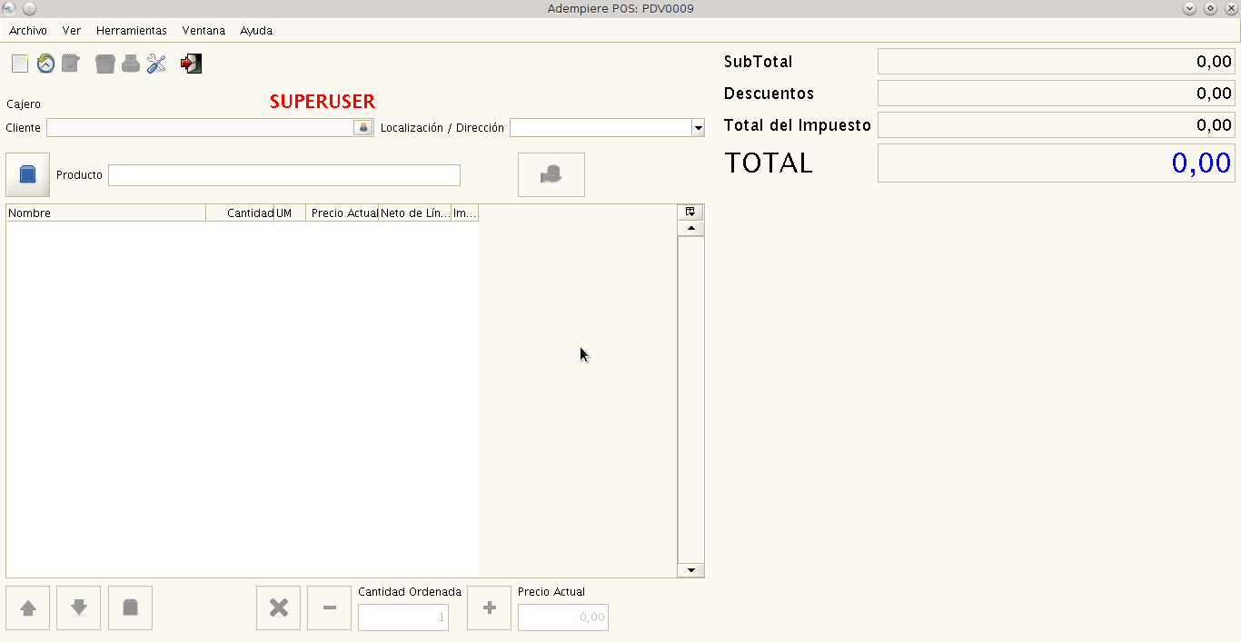Open the Herramientas menu
1241x642 pixels.
coord(132,30)
